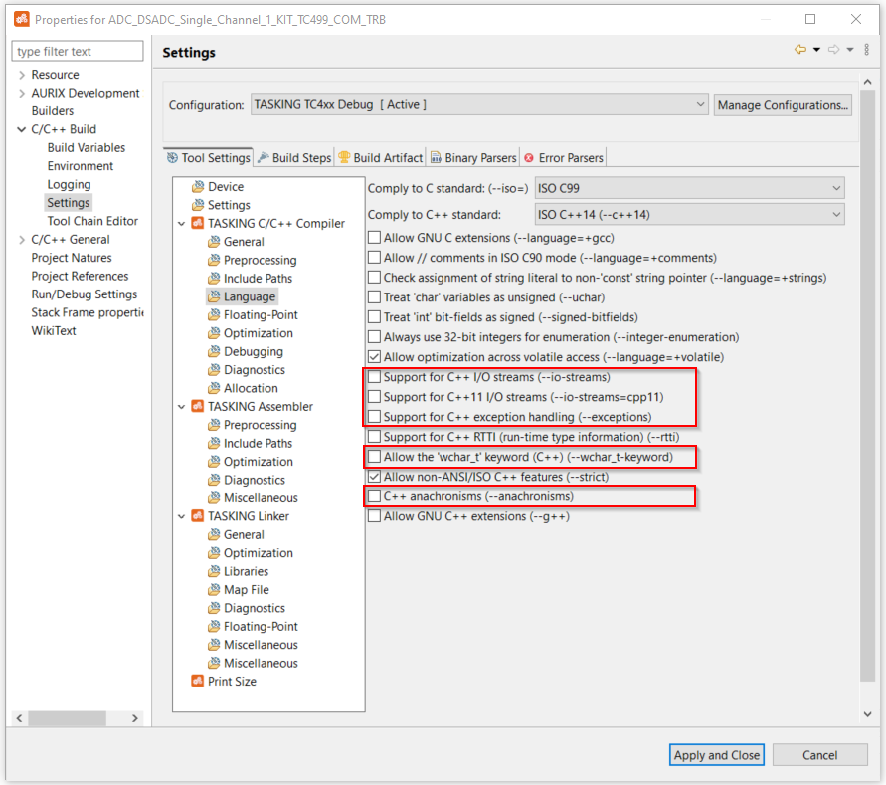This screenshot has width=886, height=785.
Task: Enable // comments in ISO C90 mode
Action: click(x=374, y=258)
